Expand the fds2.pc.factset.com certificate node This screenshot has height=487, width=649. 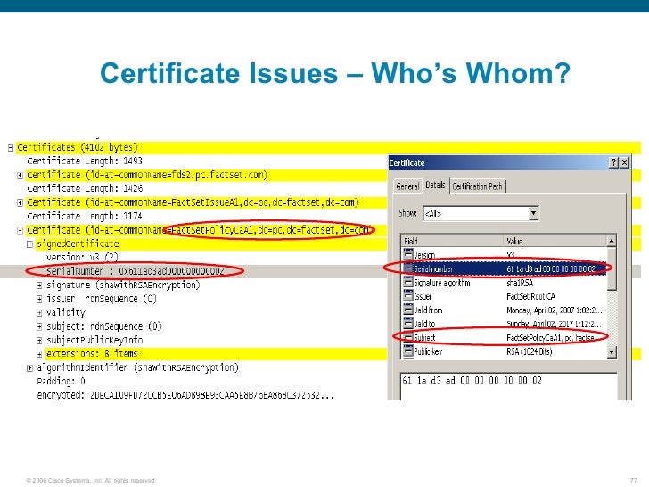(20, 176)
